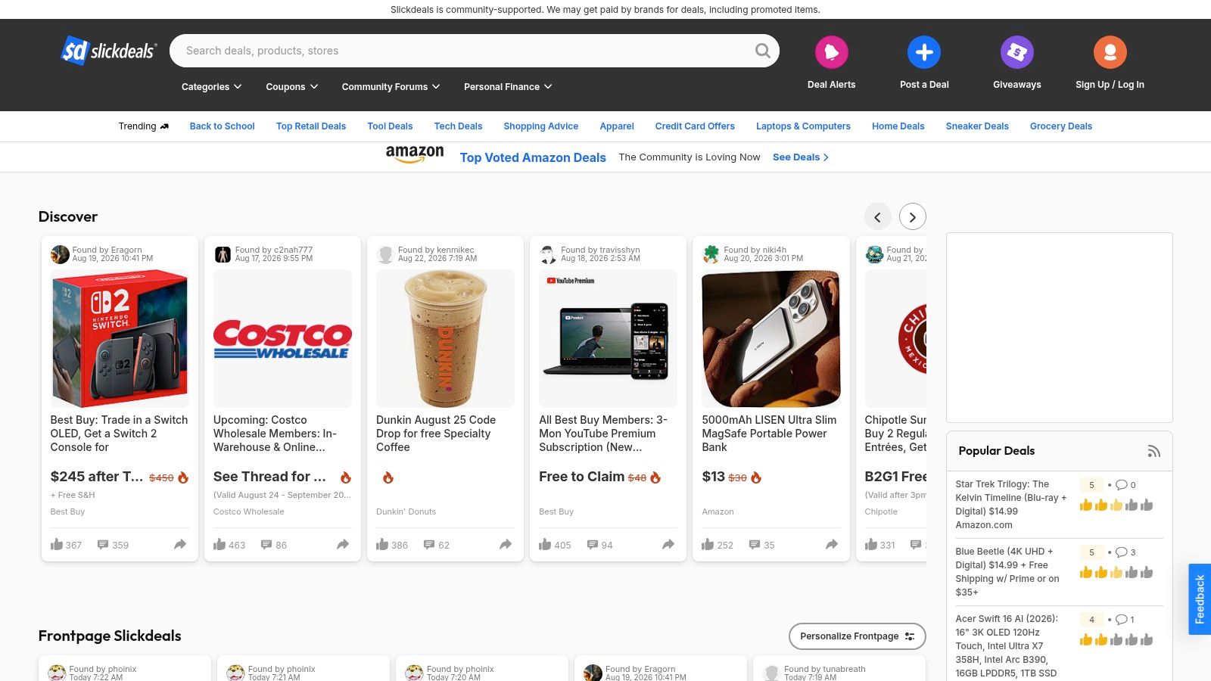Image resolution: width=1211 pixels, height=681 pixels.
Task: Click the Acer Swift 16 AI deal title
Action: pyautogui.click(x=1008, y=645)
